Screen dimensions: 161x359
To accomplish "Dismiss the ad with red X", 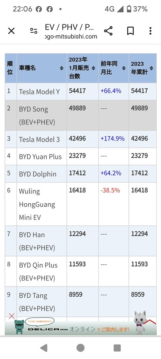I will point(12,316).
